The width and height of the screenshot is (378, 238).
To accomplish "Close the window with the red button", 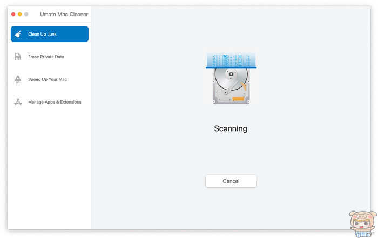I will (13, 14).
